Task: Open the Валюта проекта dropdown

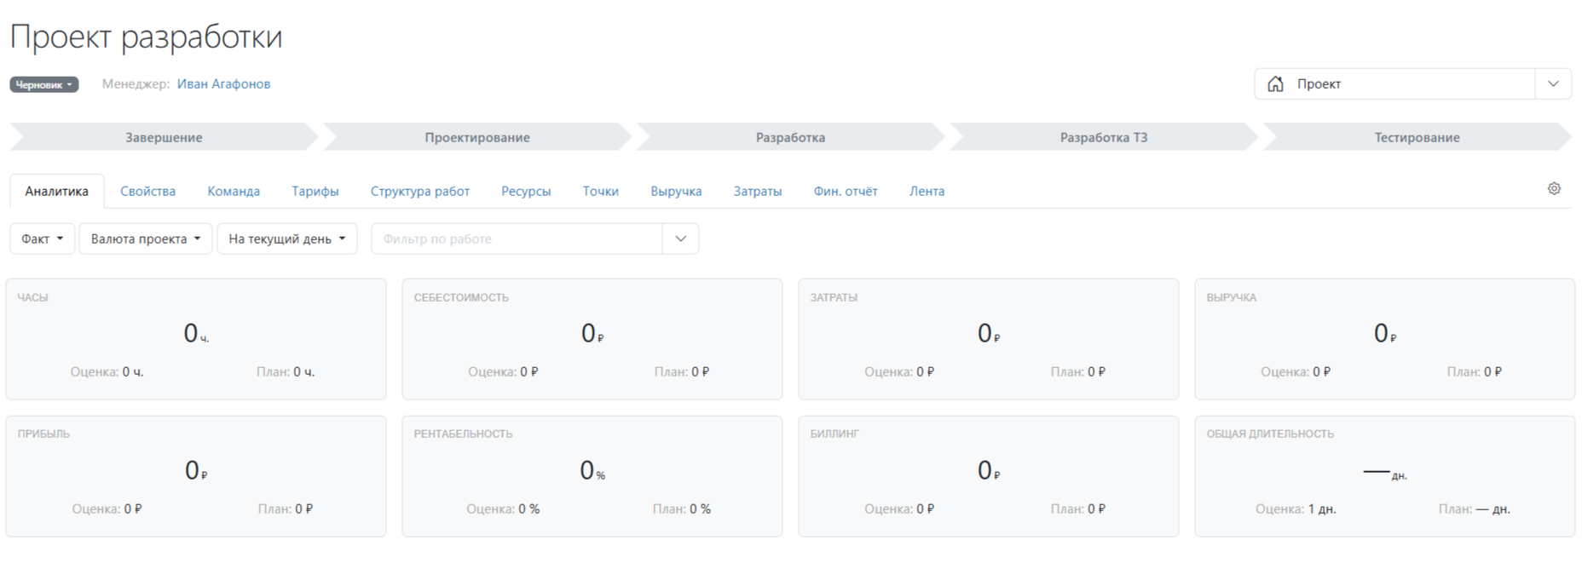Action: tap(146, 239)
